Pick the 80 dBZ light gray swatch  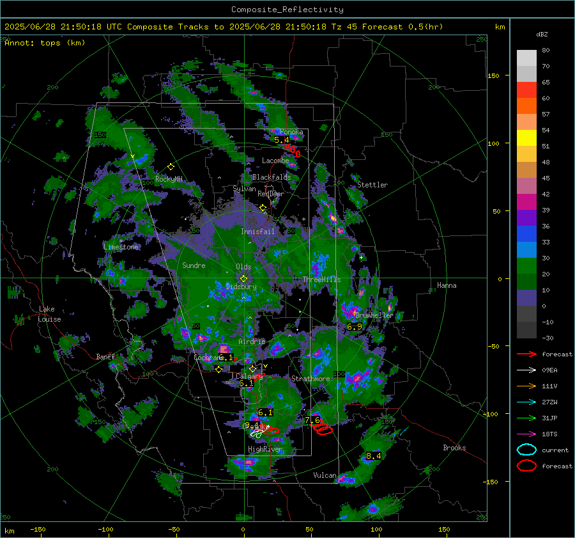(526, 58)
